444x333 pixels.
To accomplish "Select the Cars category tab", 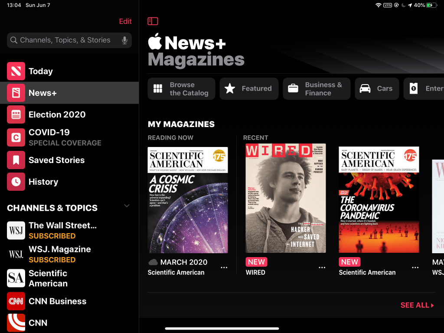I will 376,89.
